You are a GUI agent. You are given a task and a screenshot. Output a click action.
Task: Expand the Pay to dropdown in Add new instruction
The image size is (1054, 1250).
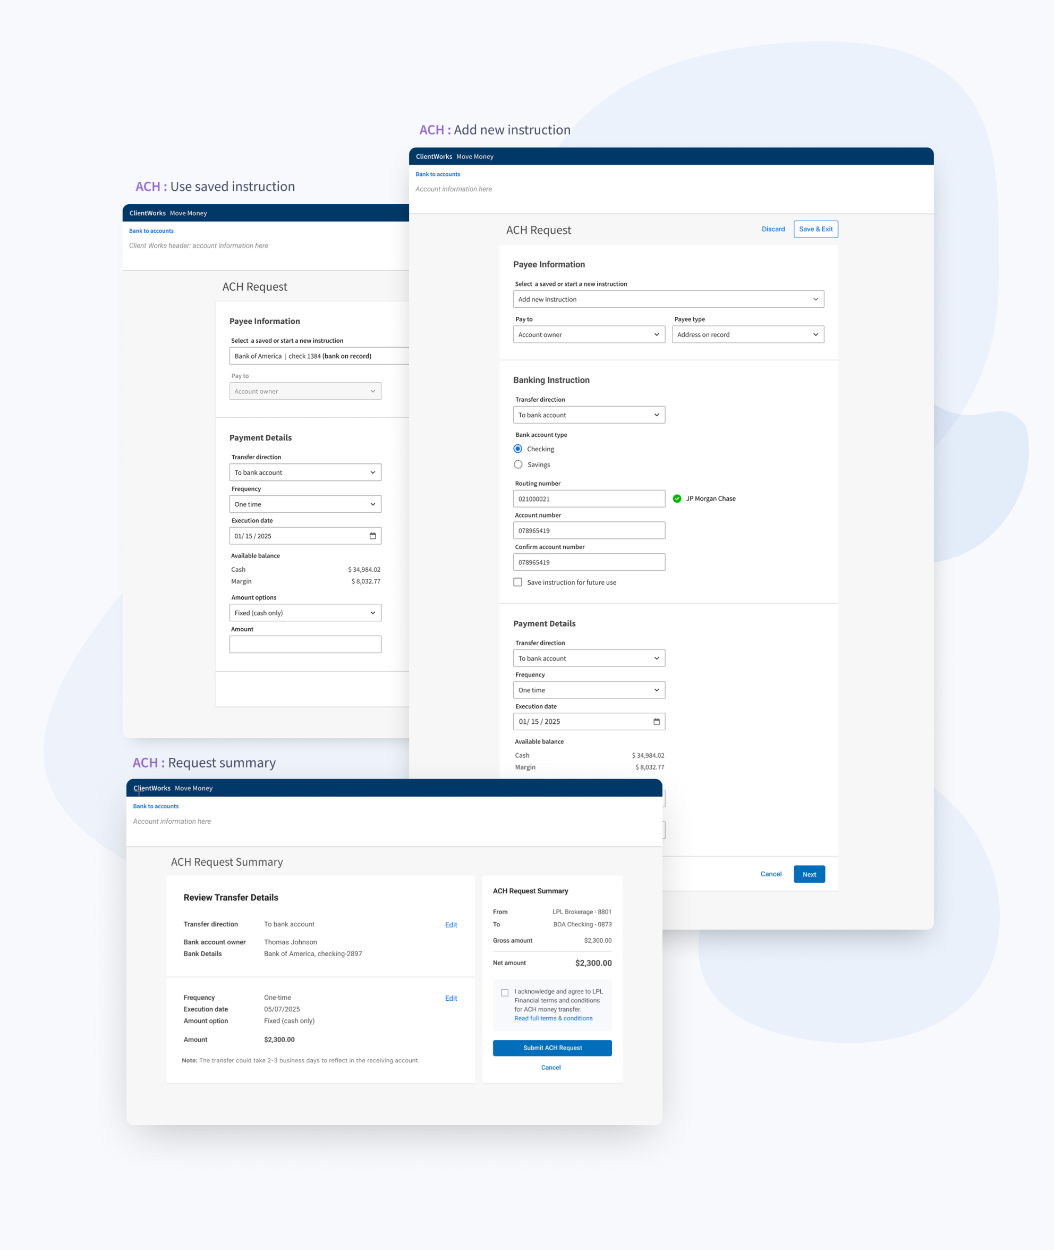point(589,335)
